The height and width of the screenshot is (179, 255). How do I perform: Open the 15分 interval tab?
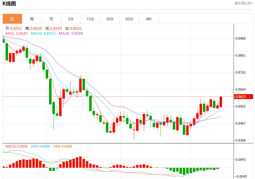[x=90, y=19]
